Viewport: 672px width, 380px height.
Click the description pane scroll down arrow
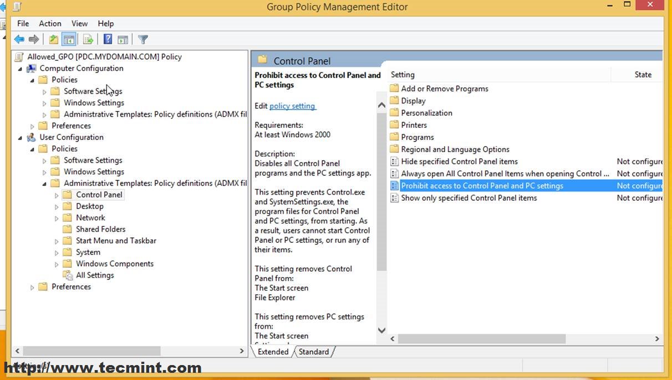[x=381, y=331]
